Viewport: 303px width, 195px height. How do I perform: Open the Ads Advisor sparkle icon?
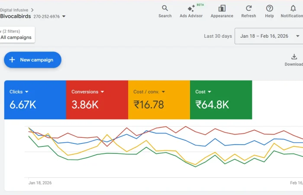191,9
